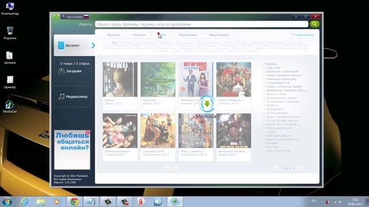Switch to the Музыка tab
Image resolution: width=369 pixels, height=207 pixels.
(139, 35)
